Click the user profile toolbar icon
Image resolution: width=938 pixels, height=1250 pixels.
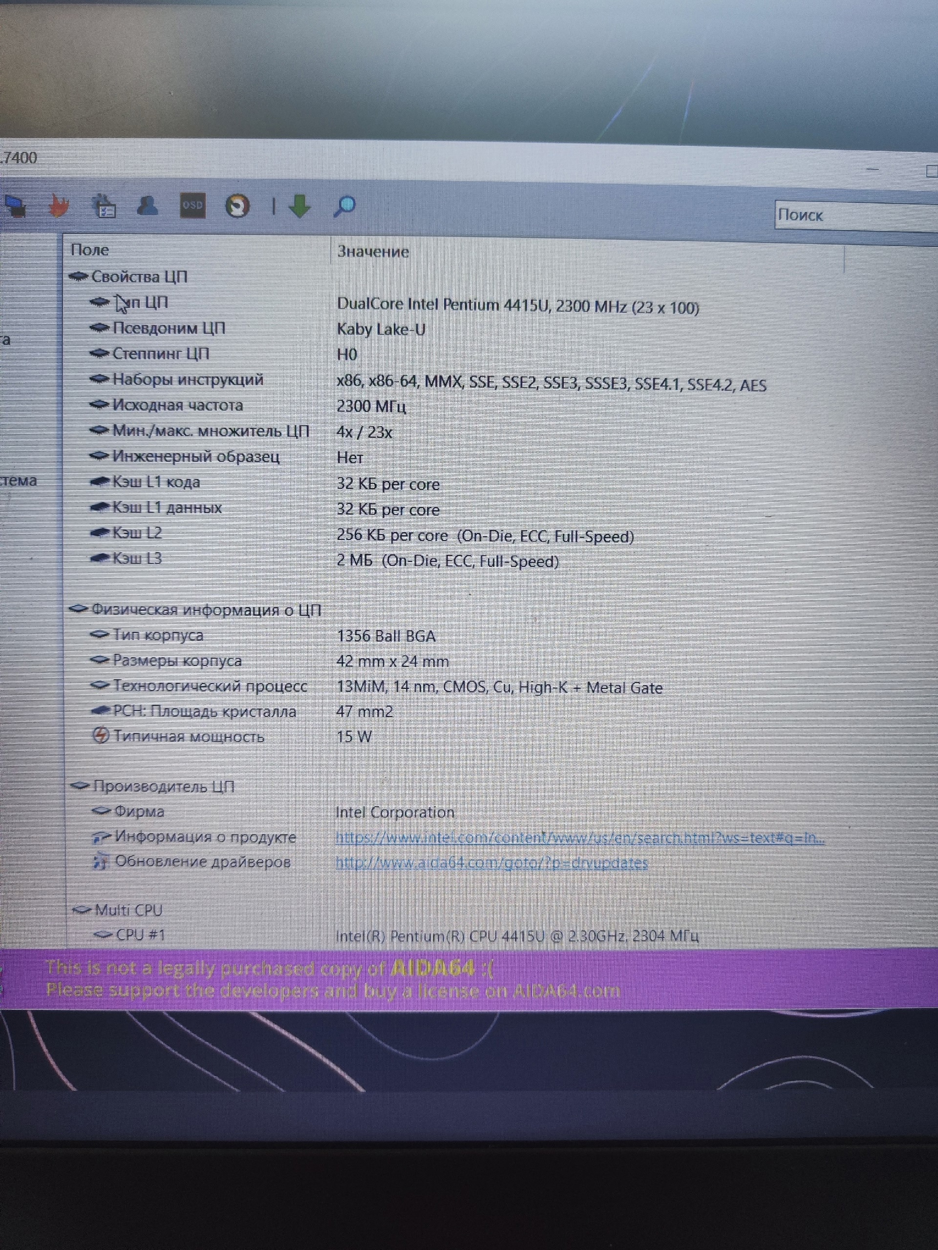(x=148, y=205)
